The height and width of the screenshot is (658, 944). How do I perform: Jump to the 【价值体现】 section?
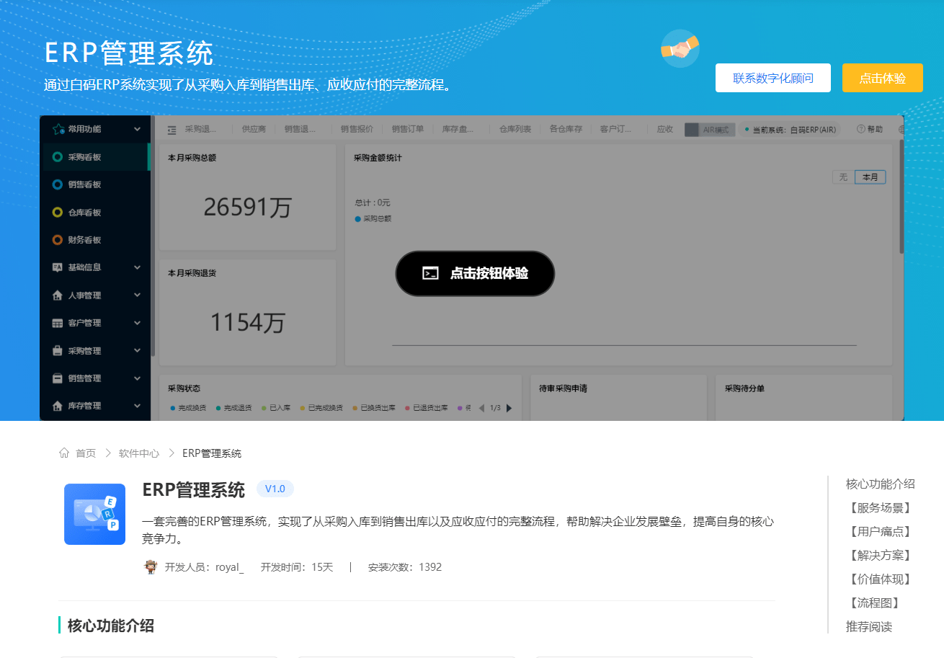881,579
